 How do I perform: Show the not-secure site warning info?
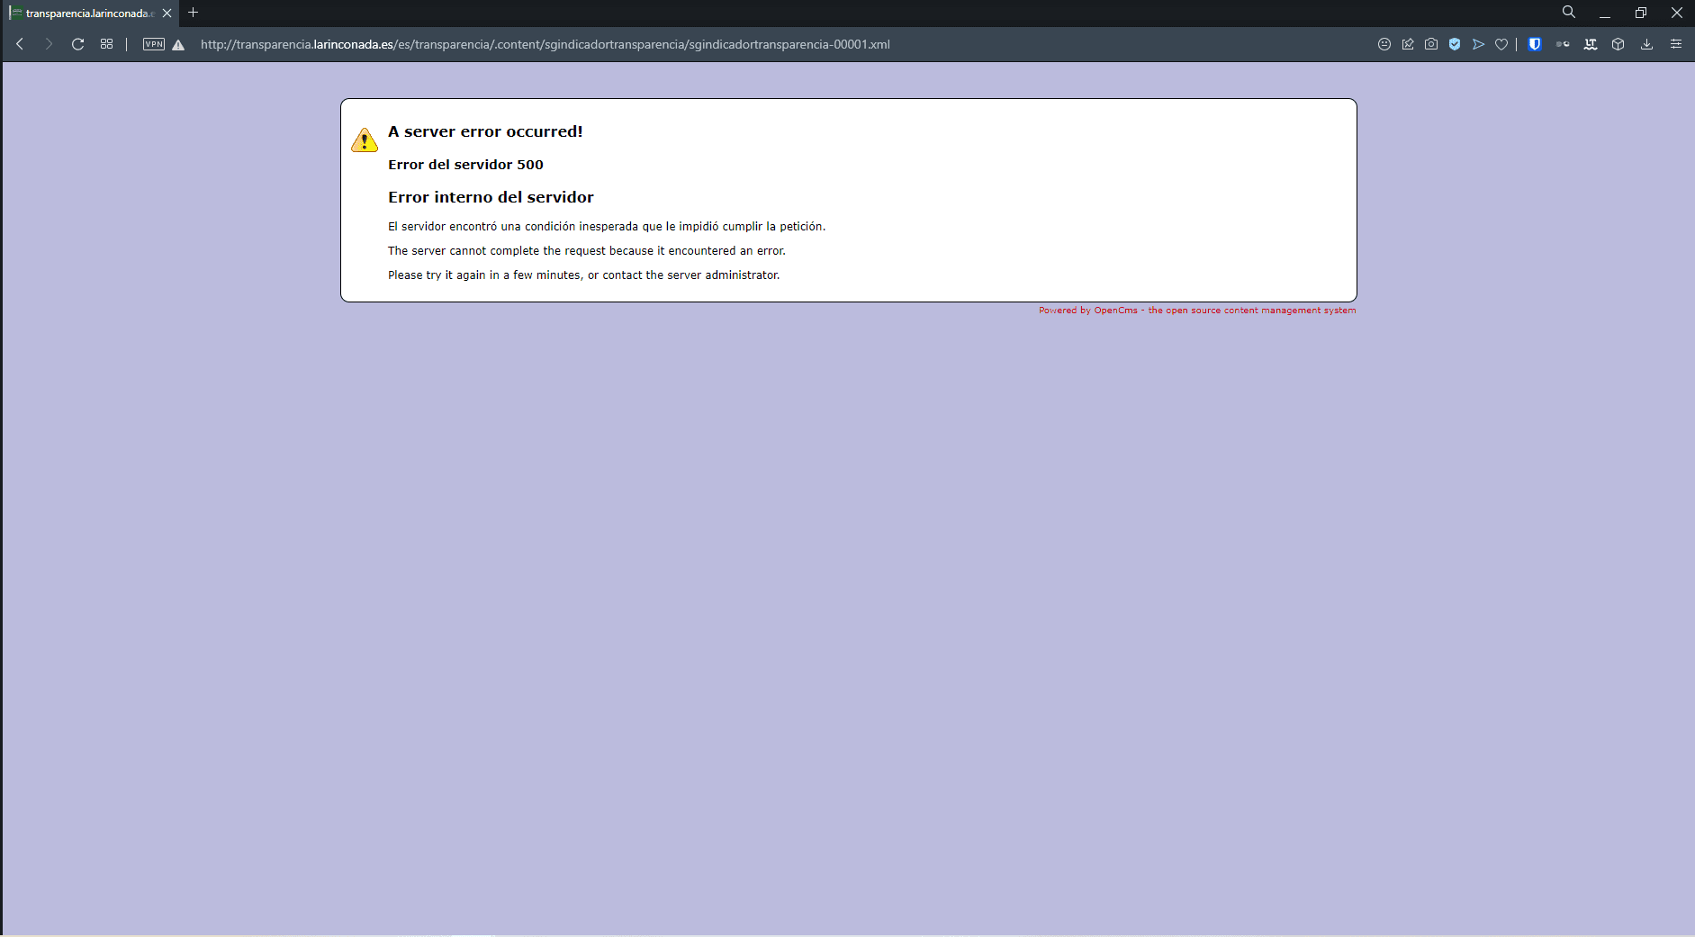[x=178, y=45]
